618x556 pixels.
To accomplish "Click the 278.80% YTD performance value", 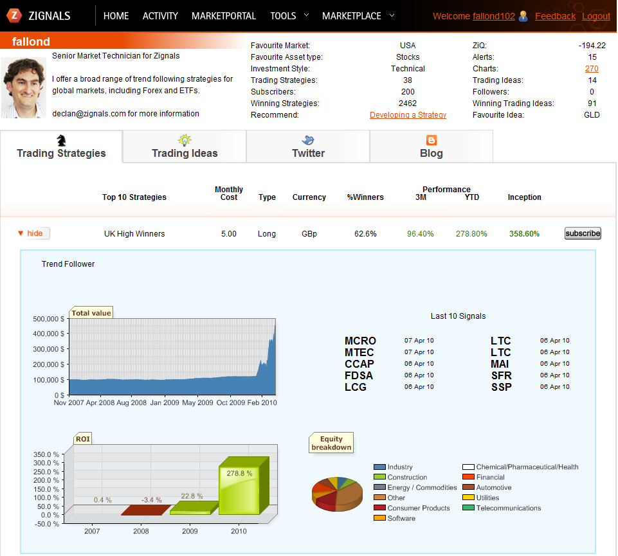I will 471,234.
